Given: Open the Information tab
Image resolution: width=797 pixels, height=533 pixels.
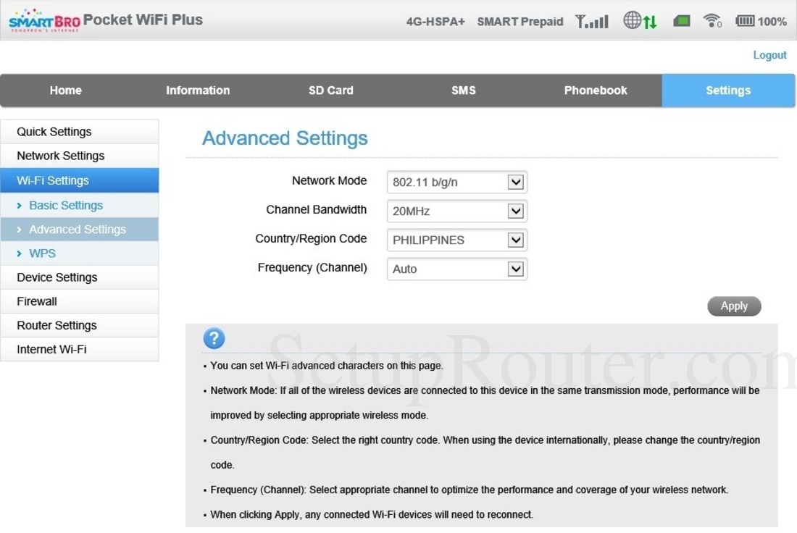Looking at the screenshot, I should coord(198,91).
